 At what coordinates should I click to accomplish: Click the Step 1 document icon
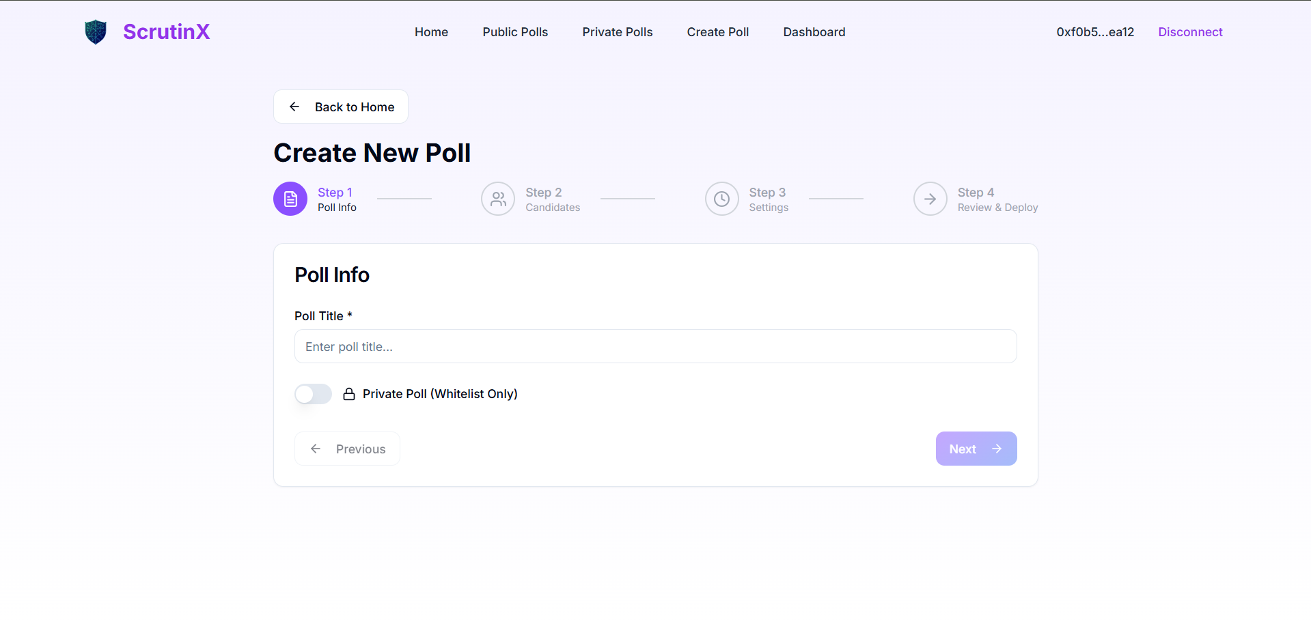[290, 199]
